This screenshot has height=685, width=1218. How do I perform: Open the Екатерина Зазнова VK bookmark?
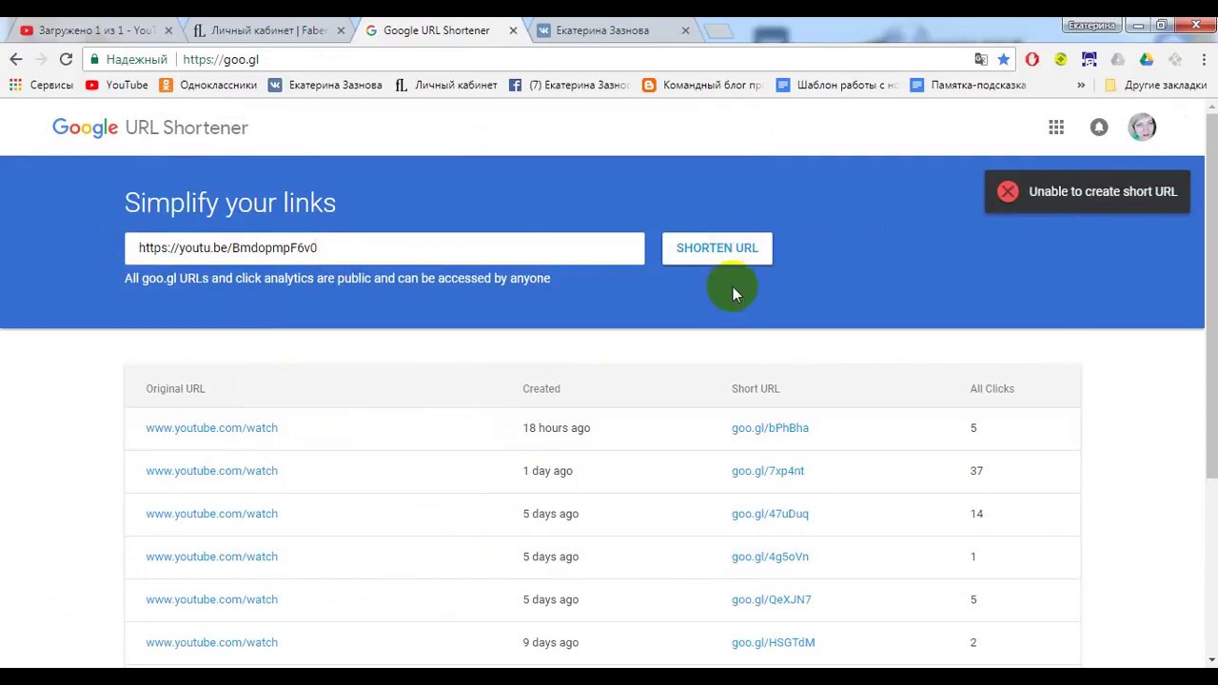(x=325, y=85)
